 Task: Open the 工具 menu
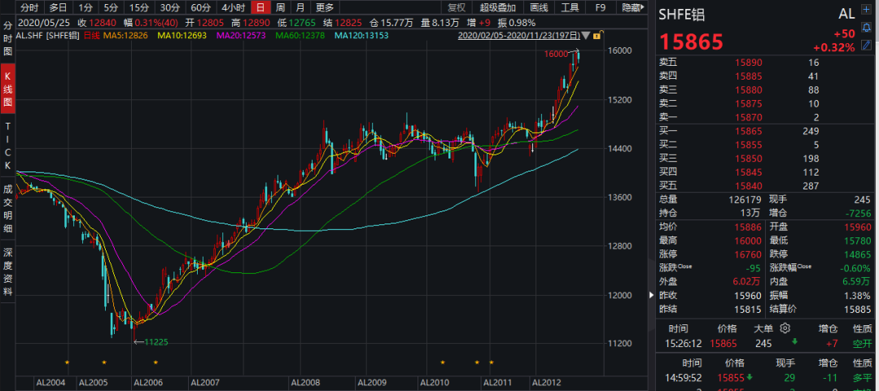(570, 7)
